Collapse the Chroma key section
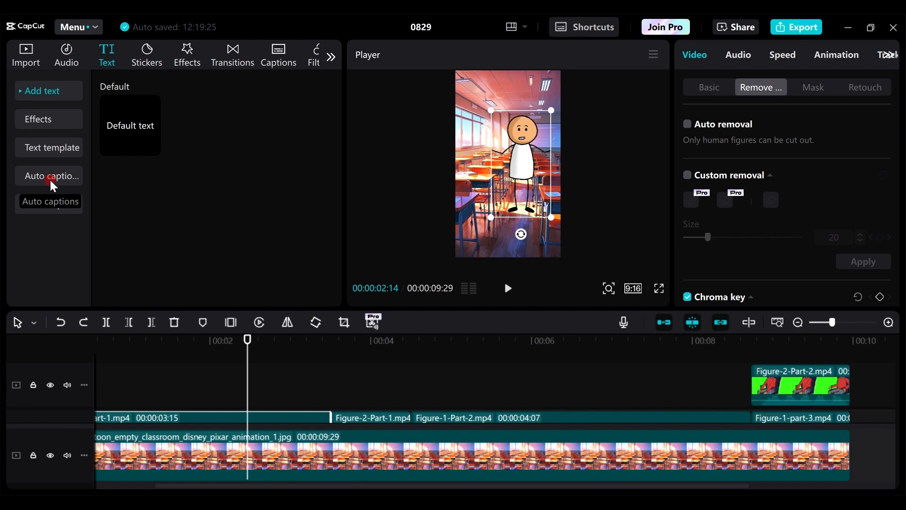906x510 pixels. point(751,297)
